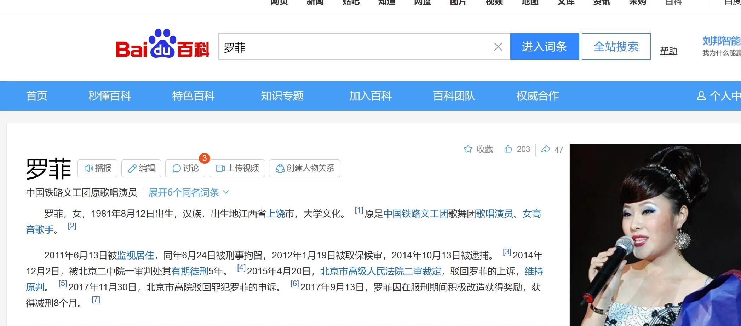Click 创建人物关系 relationship button
Screen dimensions: 741x326
click(305, 168)
